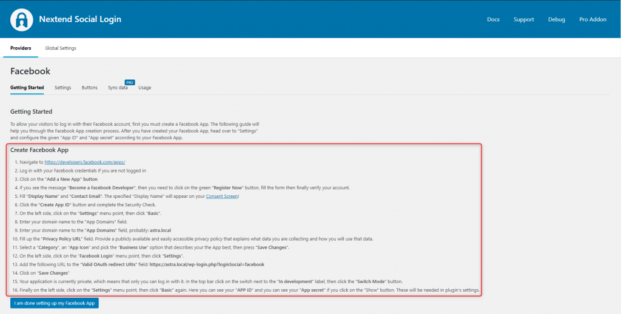
Task: Go to Pro Addon in header
Action: [592, 19]
